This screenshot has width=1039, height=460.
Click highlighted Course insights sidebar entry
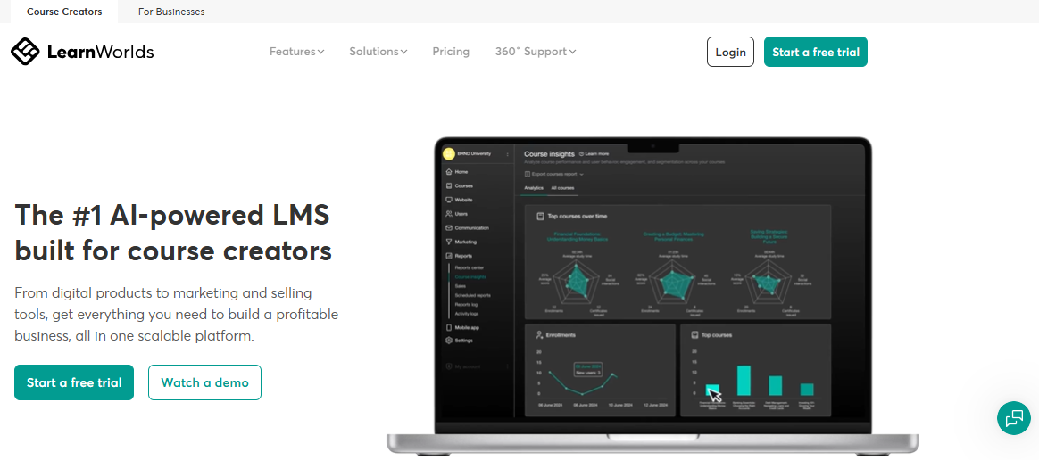(x=470, y=276)
